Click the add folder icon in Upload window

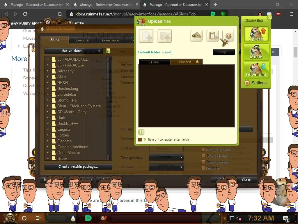(165, 36)
